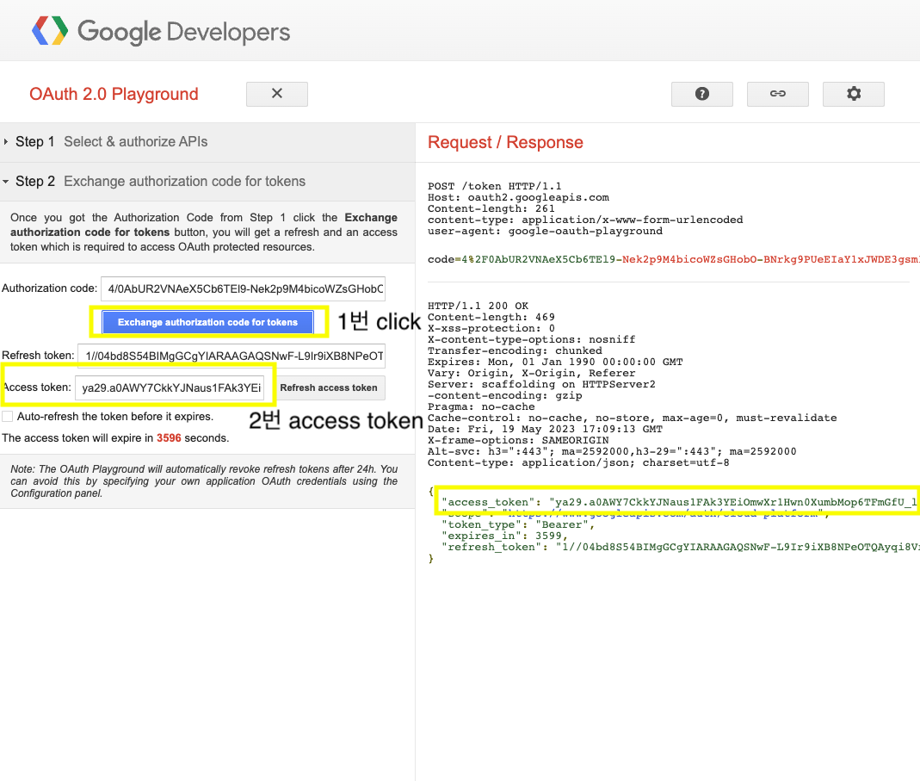Click the 'user-agent: google-oauth-playground' line

[x=545, y=232]
